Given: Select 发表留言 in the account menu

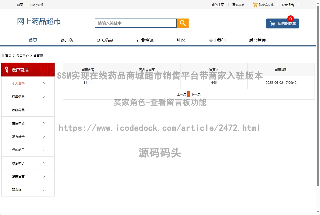Looking at the screenshot, I should (18, 177).
